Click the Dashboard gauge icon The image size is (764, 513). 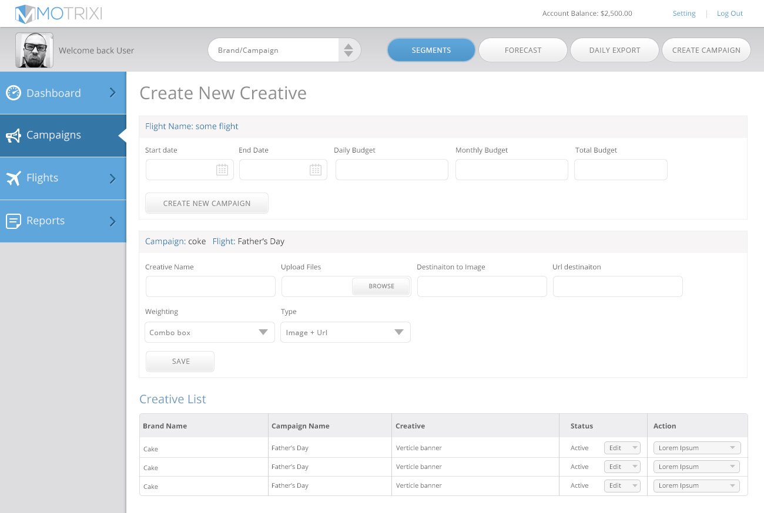click(14, 93)
